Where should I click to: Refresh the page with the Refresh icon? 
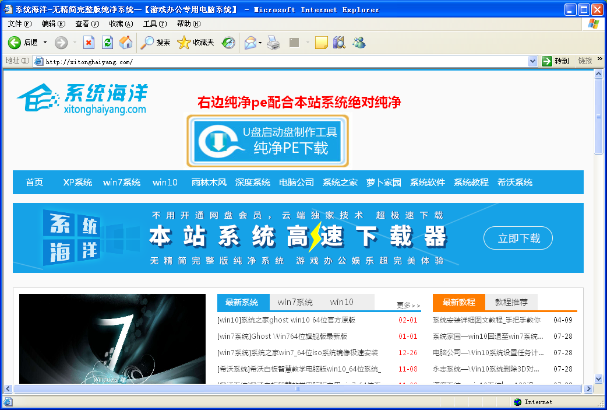107,43
